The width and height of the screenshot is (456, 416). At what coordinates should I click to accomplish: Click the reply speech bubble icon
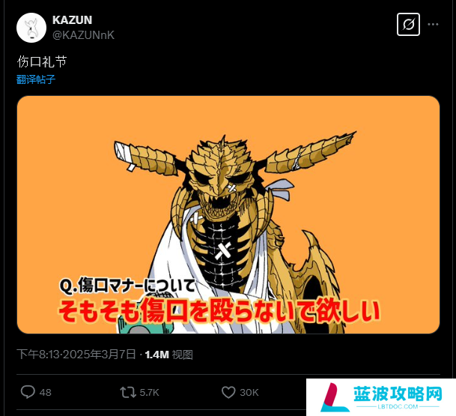pos(28,392)
